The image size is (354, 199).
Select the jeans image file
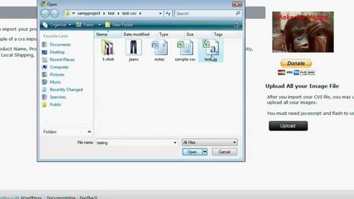134,47
